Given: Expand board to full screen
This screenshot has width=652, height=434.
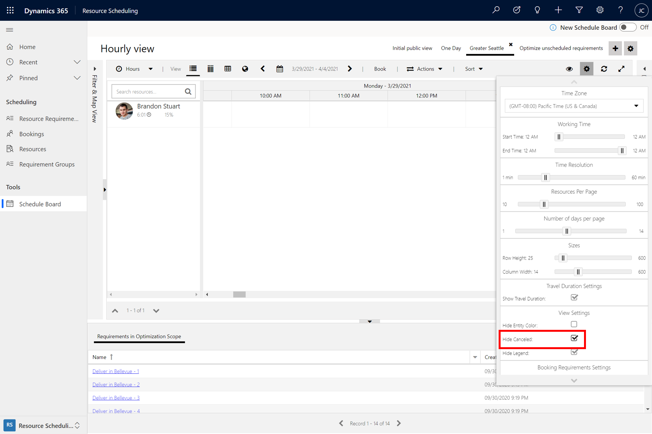Looking at the screenshot, I should click(x=621, y=69).
